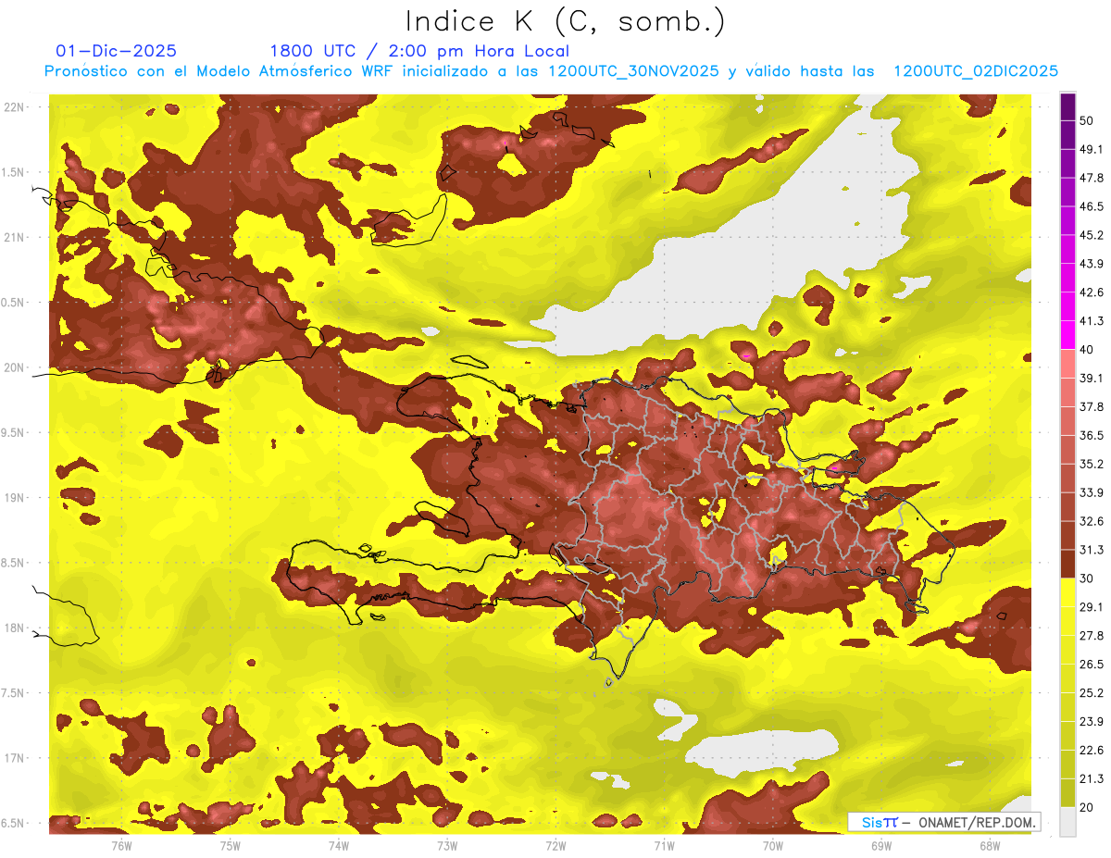Click the 50 value label on the colorbar
This screenshot has width=1111, height=858.
click(1086, 120)
